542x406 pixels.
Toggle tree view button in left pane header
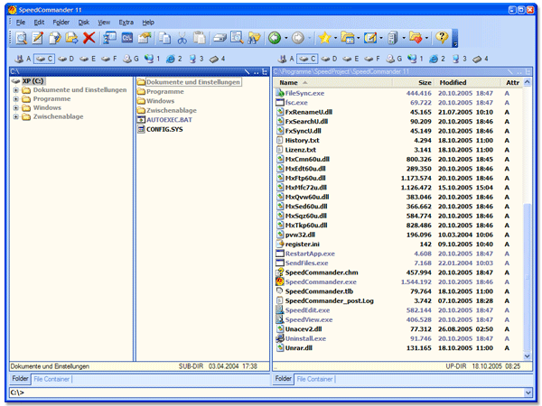(x=265, y=72)
